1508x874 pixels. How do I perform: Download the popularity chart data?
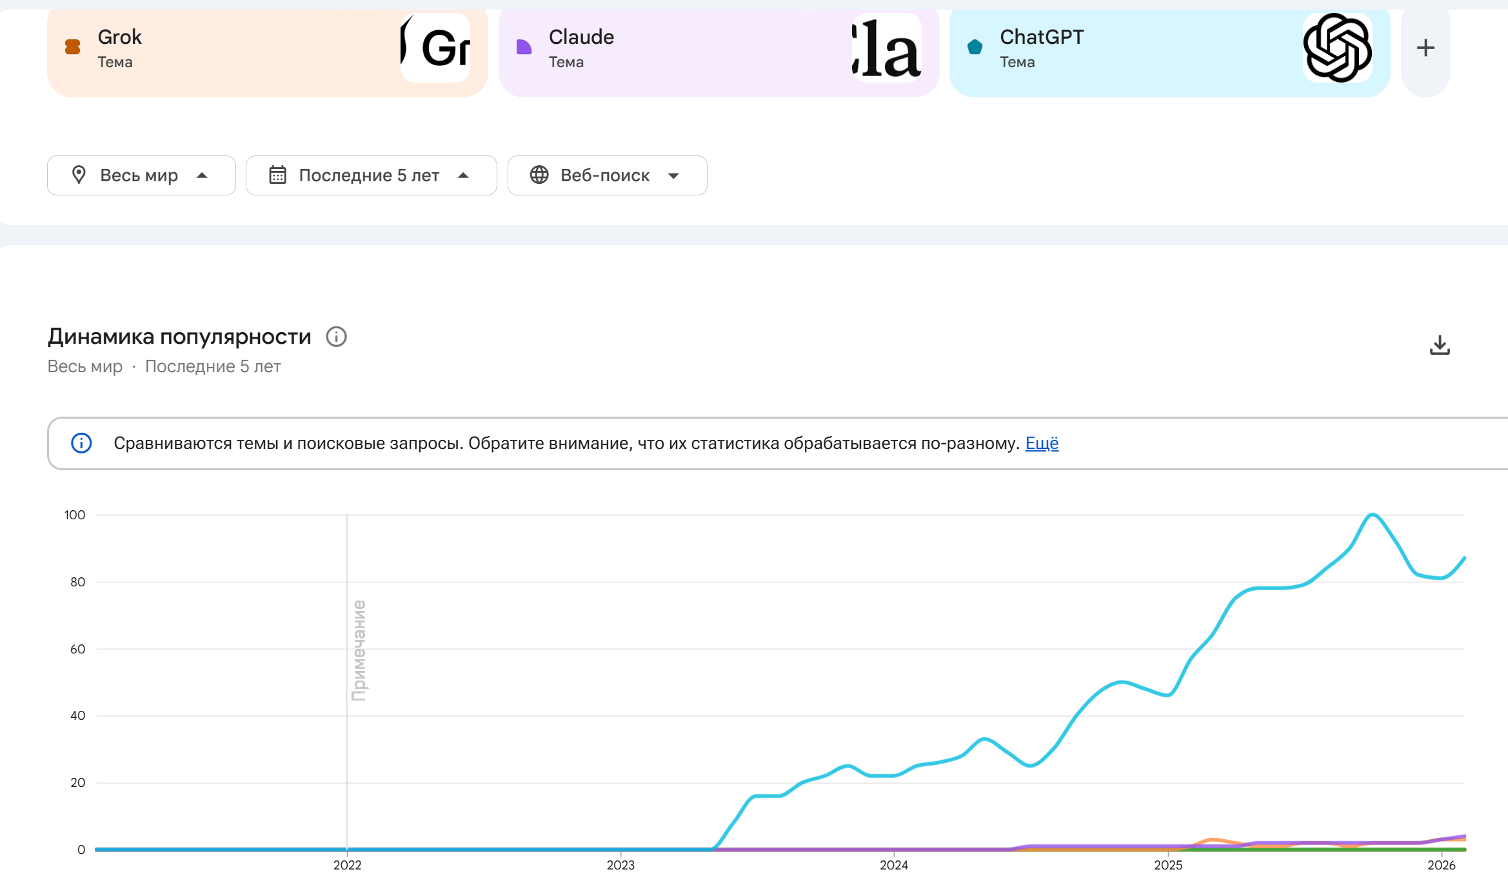(x=1440, y=345)
